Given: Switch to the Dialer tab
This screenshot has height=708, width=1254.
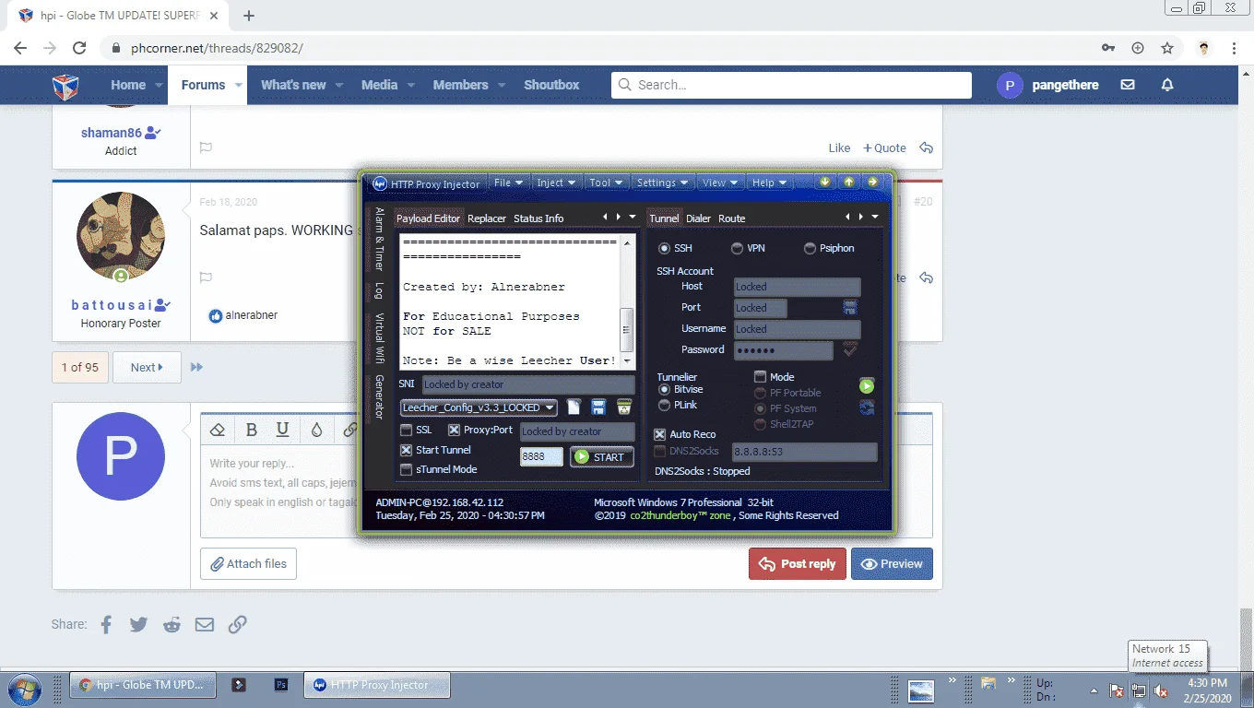Looking at the screenshot, I should click(698, 218).
